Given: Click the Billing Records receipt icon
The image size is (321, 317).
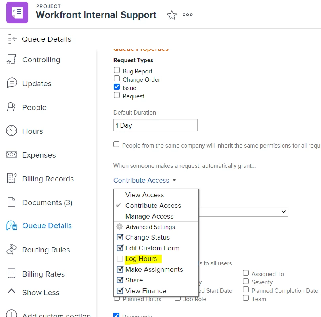Looking at the screenshot, I should (x=12, y=178).
